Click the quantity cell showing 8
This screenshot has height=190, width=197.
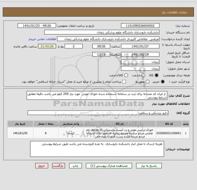click(45, 133)
